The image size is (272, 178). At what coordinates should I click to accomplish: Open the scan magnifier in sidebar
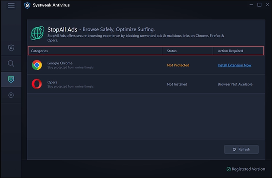point(11,64)
